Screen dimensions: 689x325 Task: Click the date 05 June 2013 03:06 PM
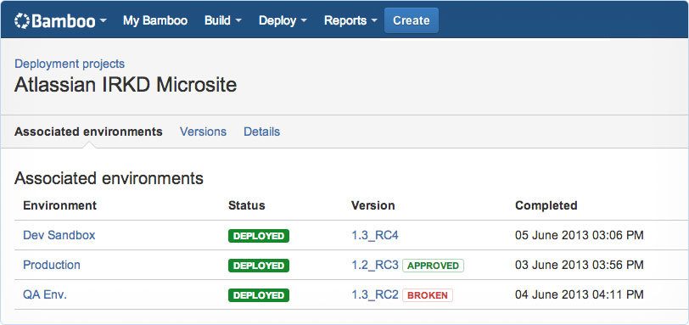point(580,236)
